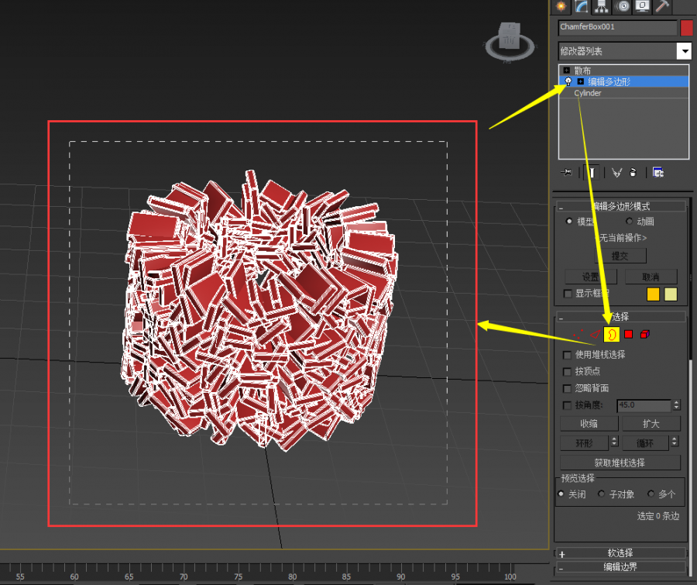The height and width of the screenshot is (585, 697).
Task: Open the Utilities hammer panel
Action: [x=662, y=7]
